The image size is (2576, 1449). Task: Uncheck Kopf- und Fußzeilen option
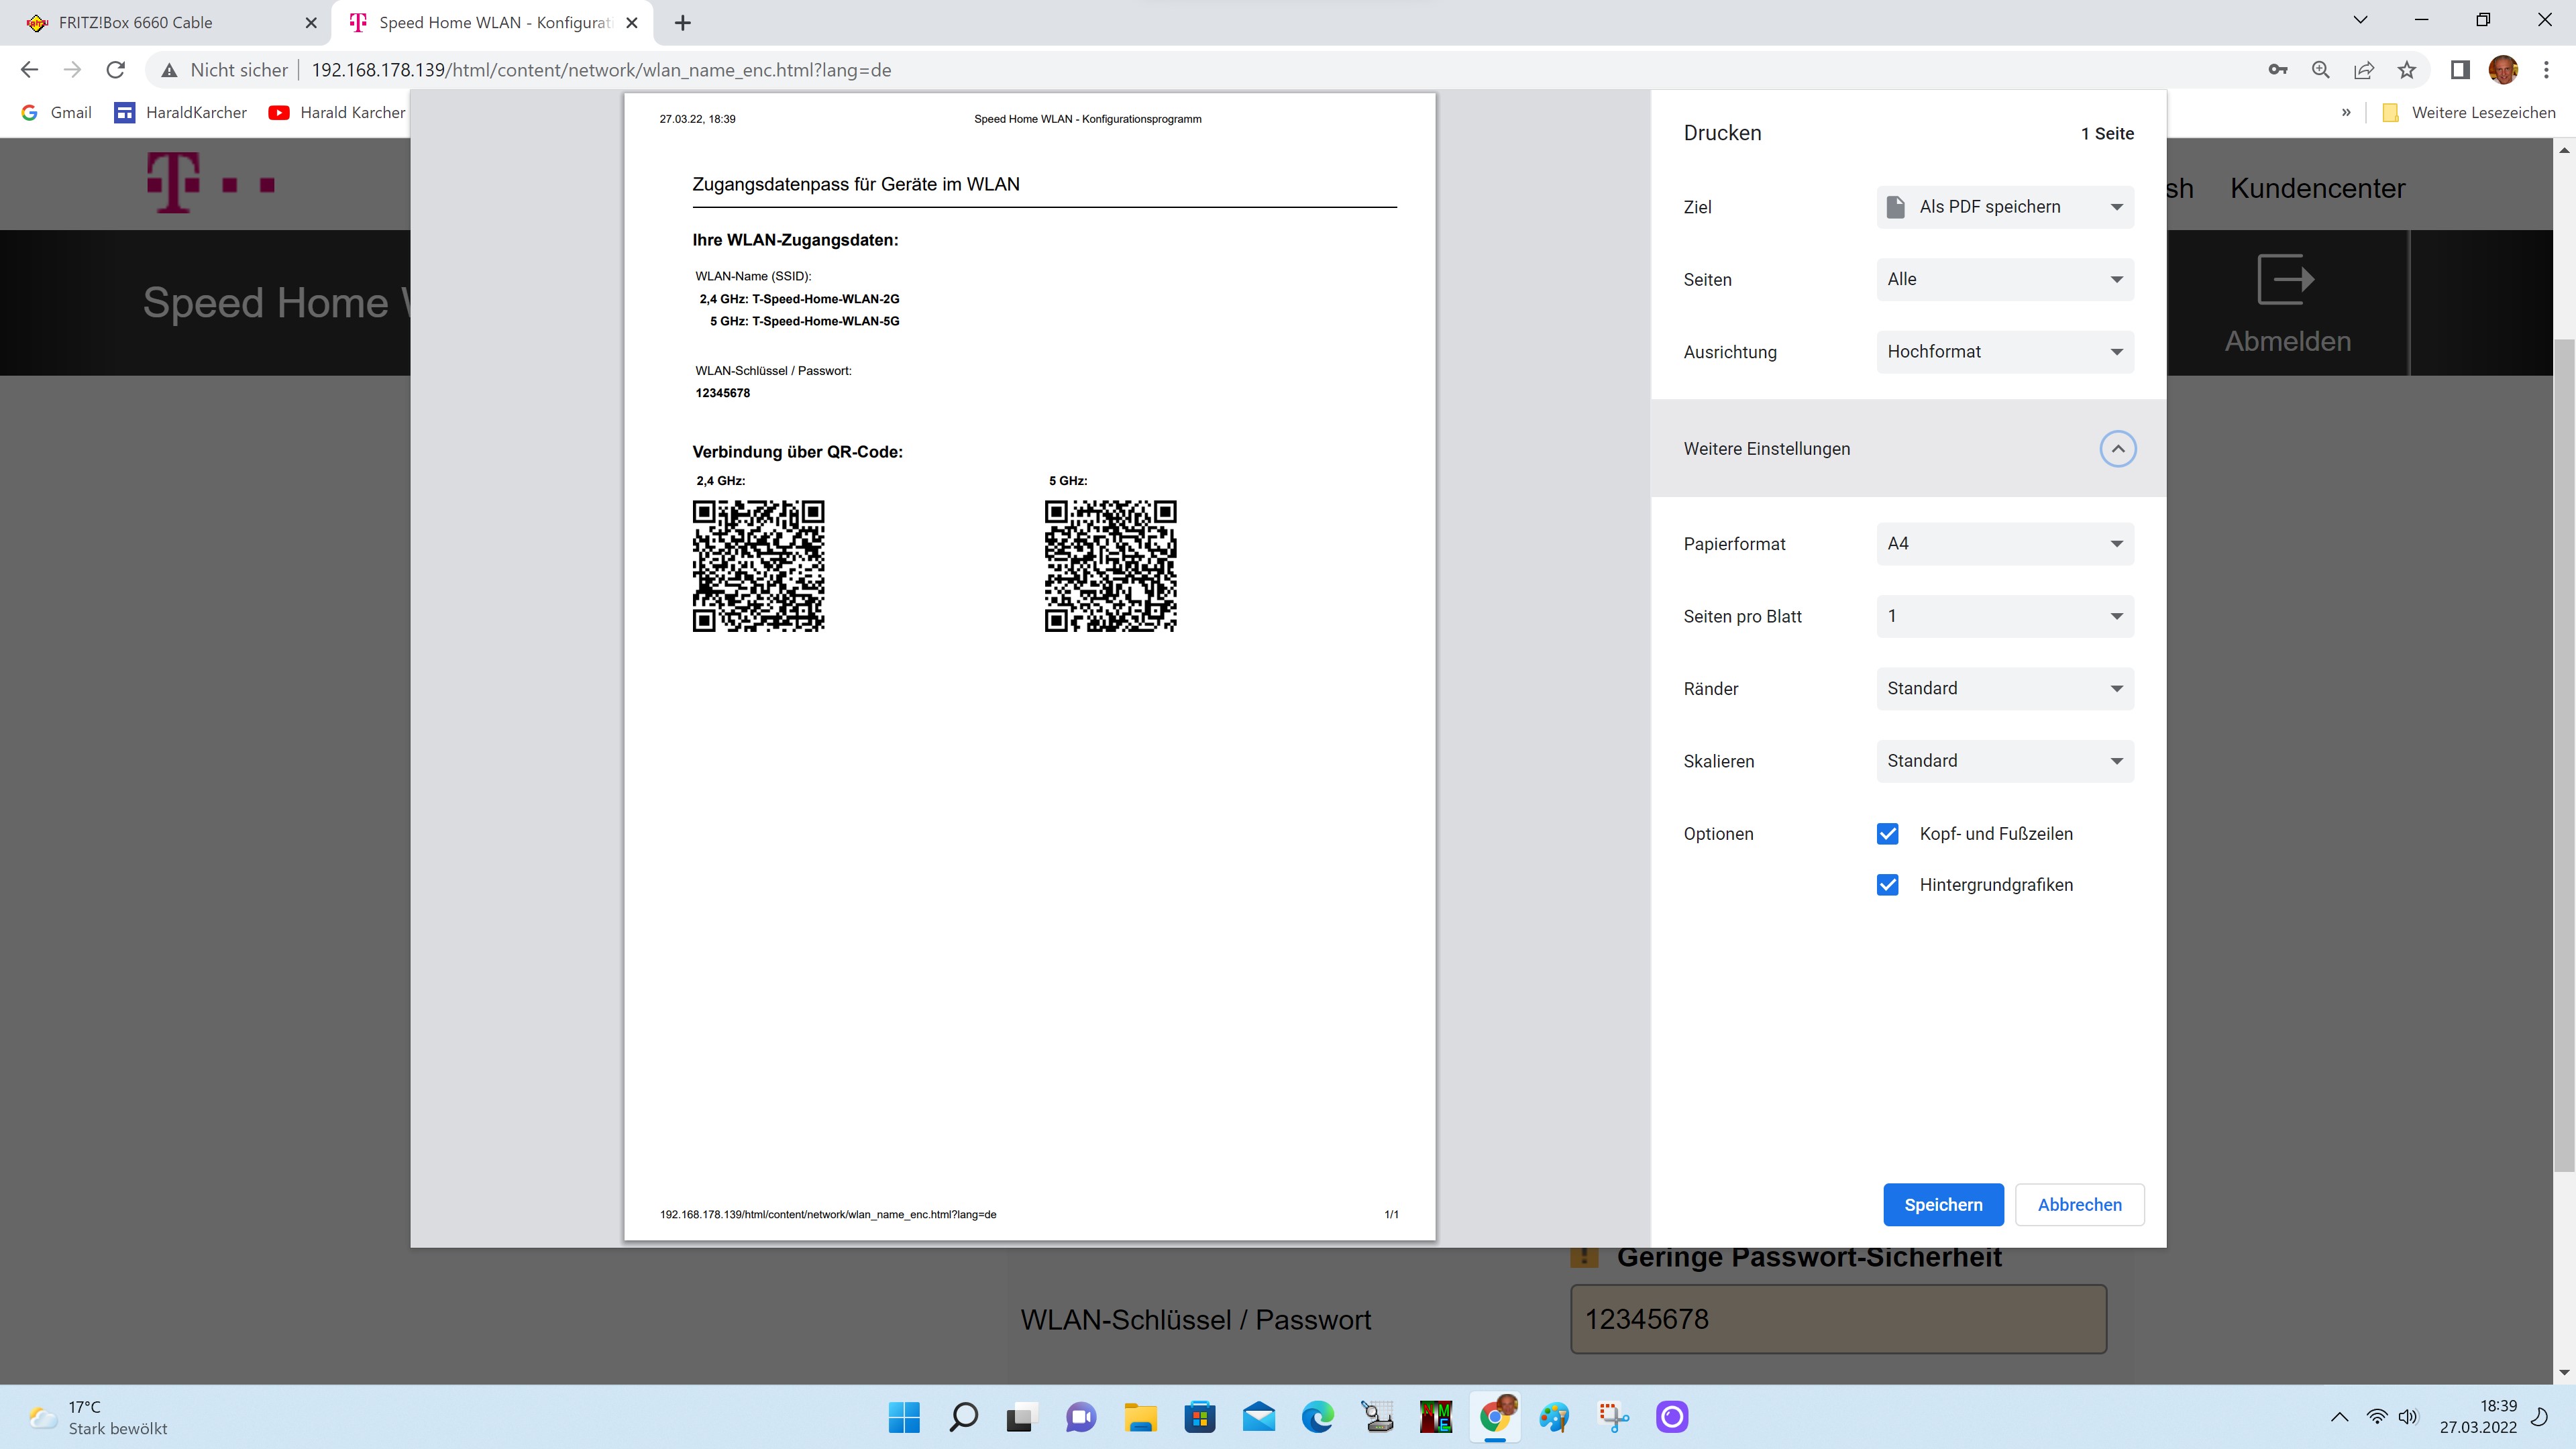[1887, 834]
